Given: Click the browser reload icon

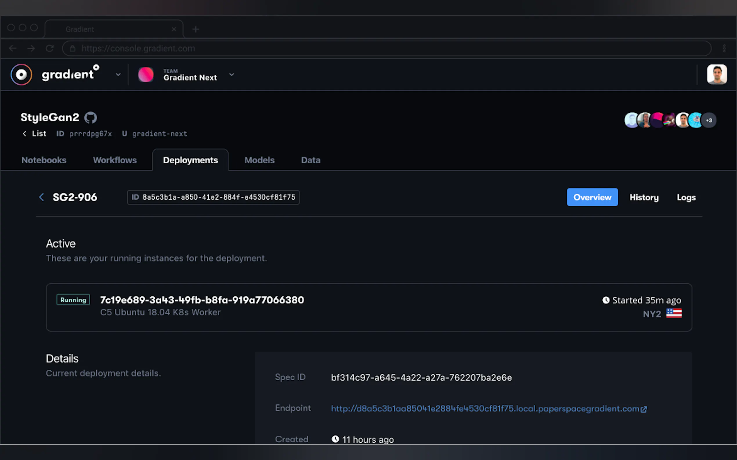Looking at the screenshot, I should (50, 48).
